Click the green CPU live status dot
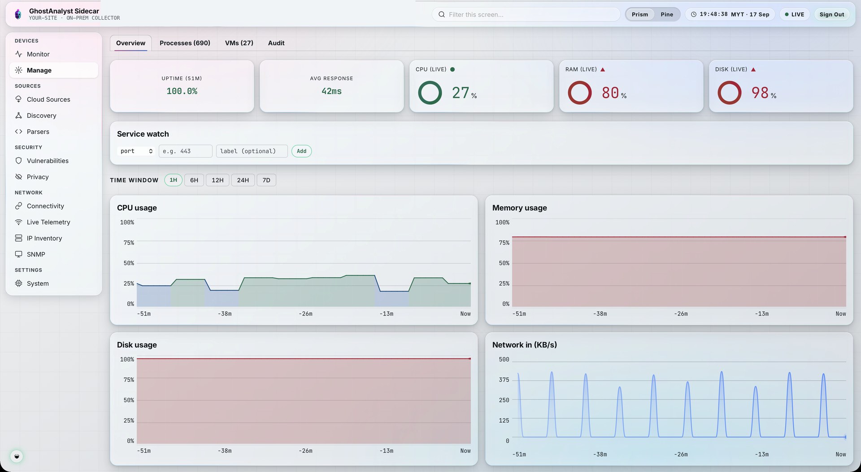861x472 pixels. [x=452, y=69]
